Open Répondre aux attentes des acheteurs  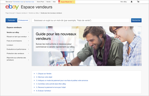tap(16, 59)
